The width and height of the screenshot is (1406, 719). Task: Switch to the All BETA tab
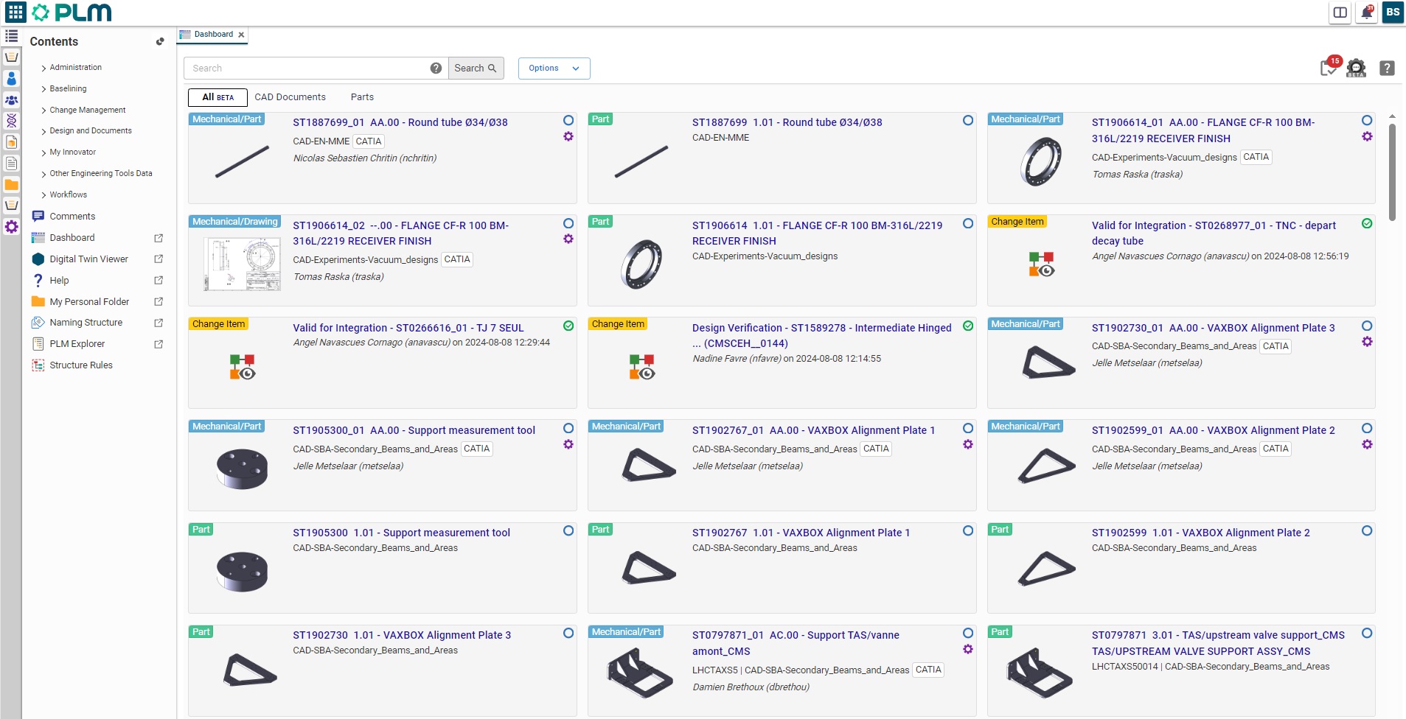[217, 97]
